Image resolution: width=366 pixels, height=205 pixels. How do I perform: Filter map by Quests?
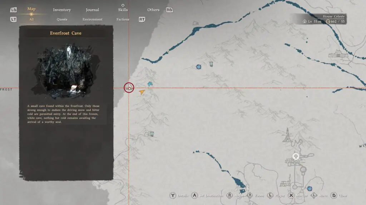coord(62,19)
